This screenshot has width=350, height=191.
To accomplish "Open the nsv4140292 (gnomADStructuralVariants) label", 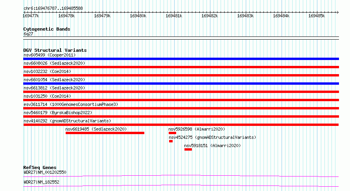I will tap(67, 121).
